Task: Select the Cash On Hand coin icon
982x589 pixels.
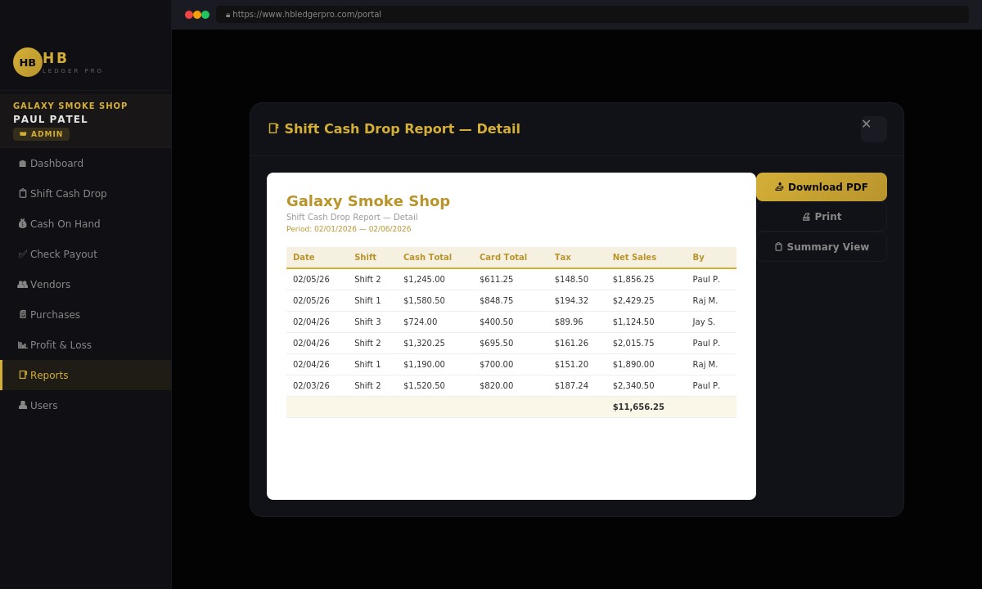Action: coord(22,223)
